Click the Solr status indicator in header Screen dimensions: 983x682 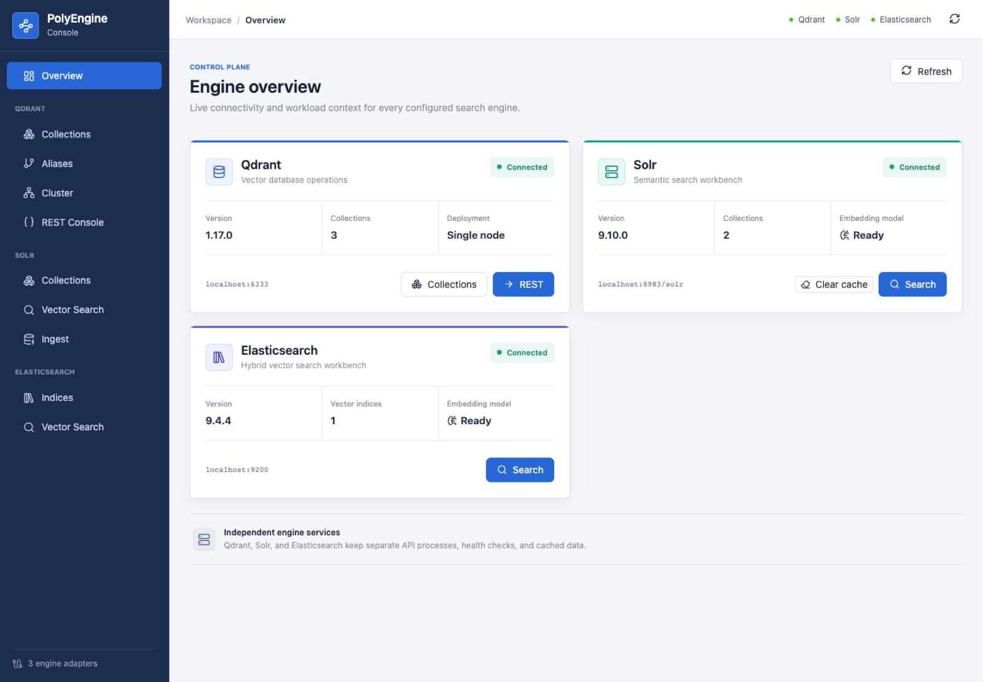tap(848, 20)
